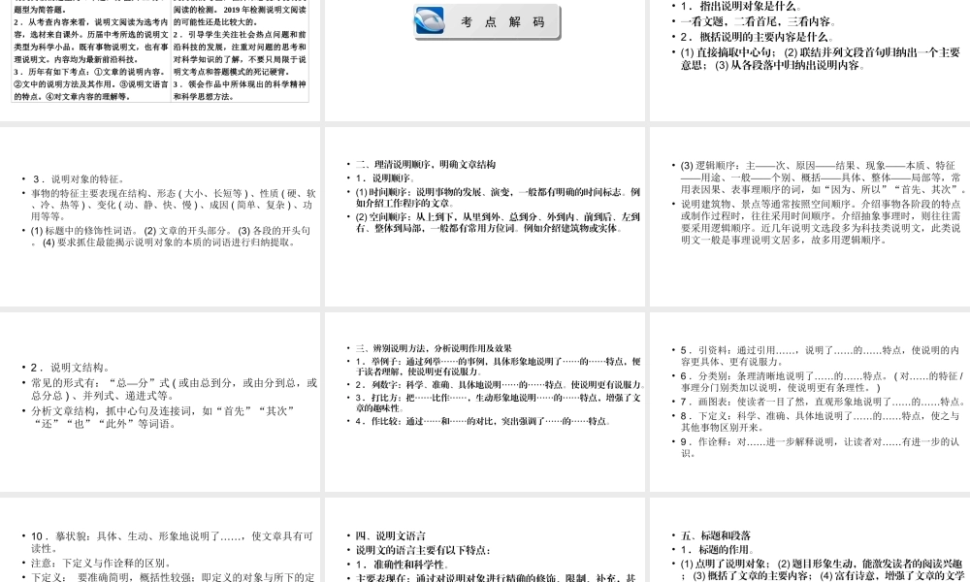Image resolution: width=970 pixels, height=582 pixels.
Task: Select the line '1. 准确性和科学性。'
Action: click(x=403, y=565)
